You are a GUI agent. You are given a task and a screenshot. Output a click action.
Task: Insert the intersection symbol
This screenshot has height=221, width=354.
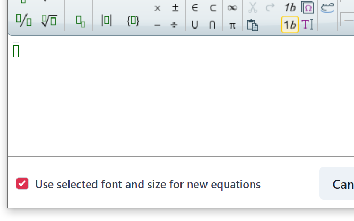(x=213, y=25)
